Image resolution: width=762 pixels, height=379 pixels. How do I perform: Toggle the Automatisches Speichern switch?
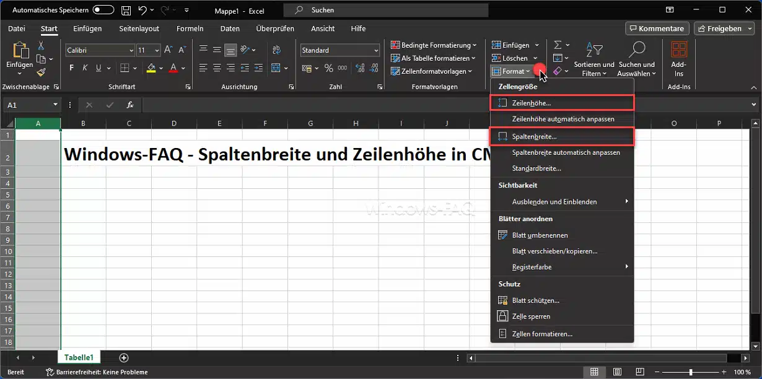[x=103, y=11]
